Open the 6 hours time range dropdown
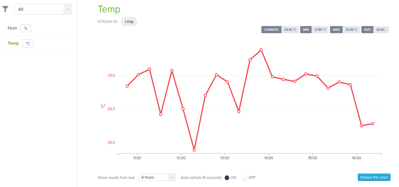 (x=157, y=177)
